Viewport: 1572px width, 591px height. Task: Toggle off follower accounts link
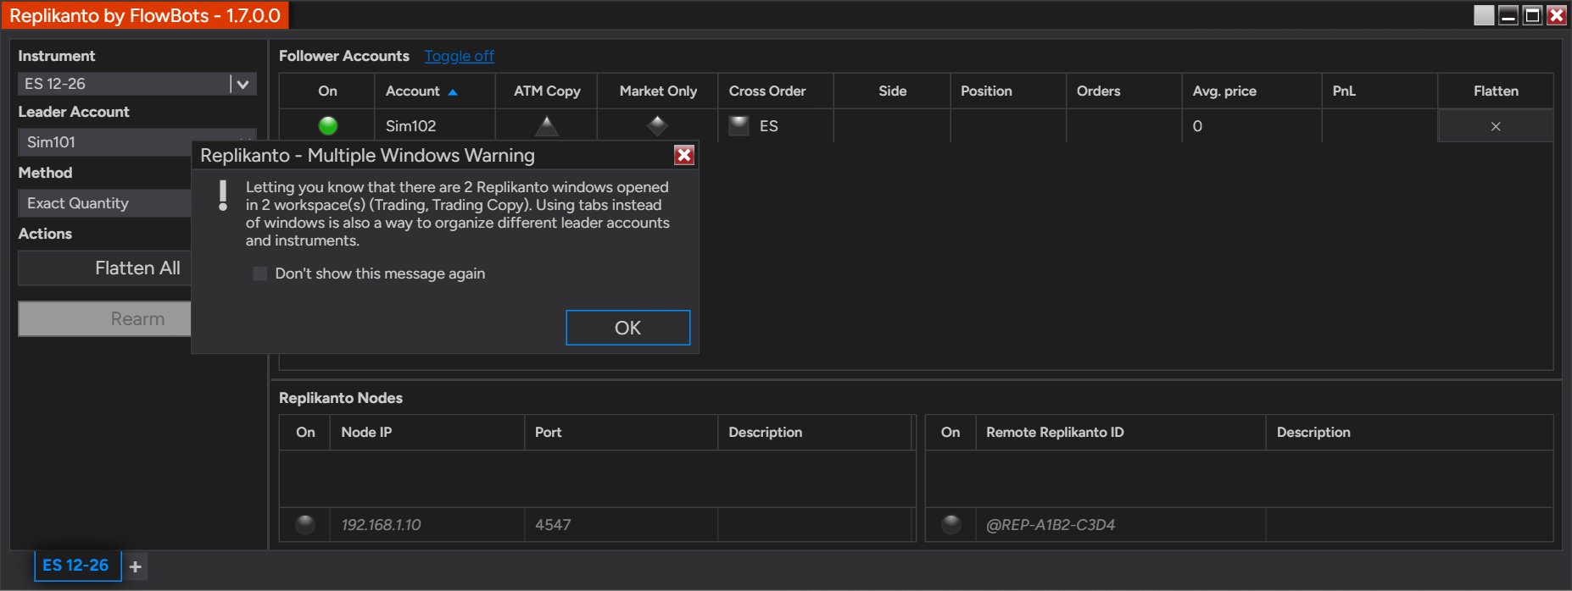point(459,56)
